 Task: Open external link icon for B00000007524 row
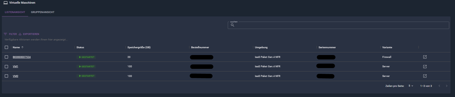click(x=425, y=57)
